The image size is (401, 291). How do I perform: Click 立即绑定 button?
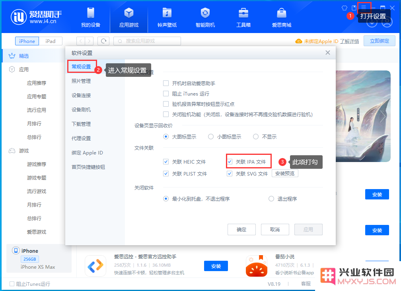380,41
